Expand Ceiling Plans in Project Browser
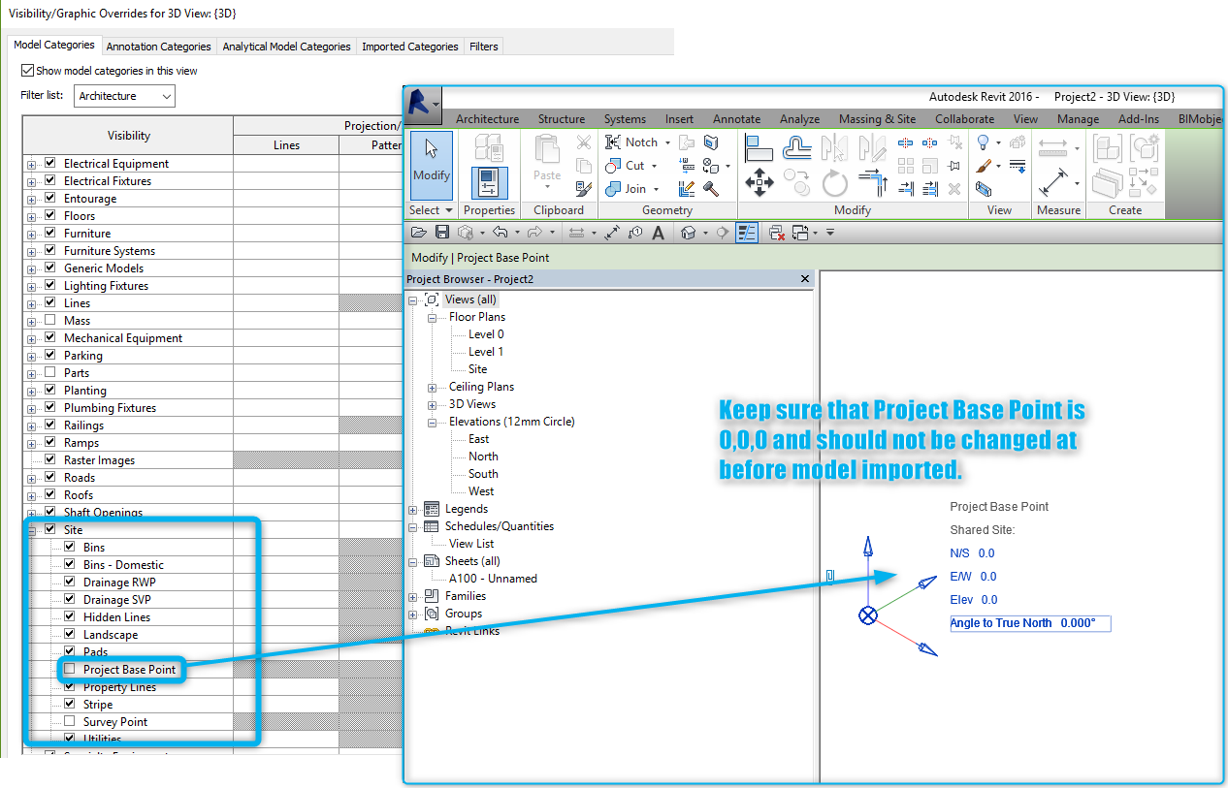Screen dimensions: 1228x788 point(433,388)
